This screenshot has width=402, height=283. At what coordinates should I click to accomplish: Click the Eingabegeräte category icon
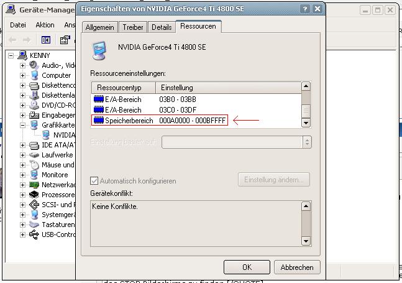pos(34,115)
